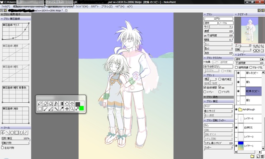
Task: Click the foreground dark gray color swatch
Action: (78, 104)
